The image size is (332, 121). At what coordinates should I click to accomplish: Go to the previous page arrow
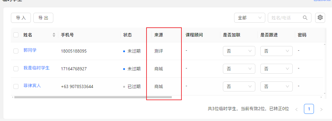point(296,109)
